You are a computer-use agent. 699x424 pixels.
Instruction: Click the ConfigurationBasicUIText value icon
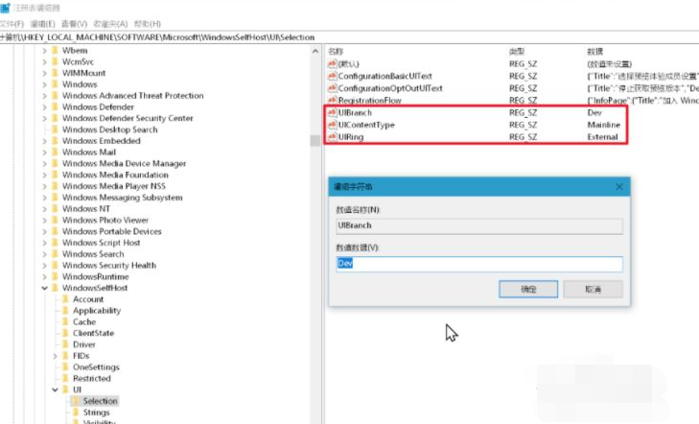point(332,75)
